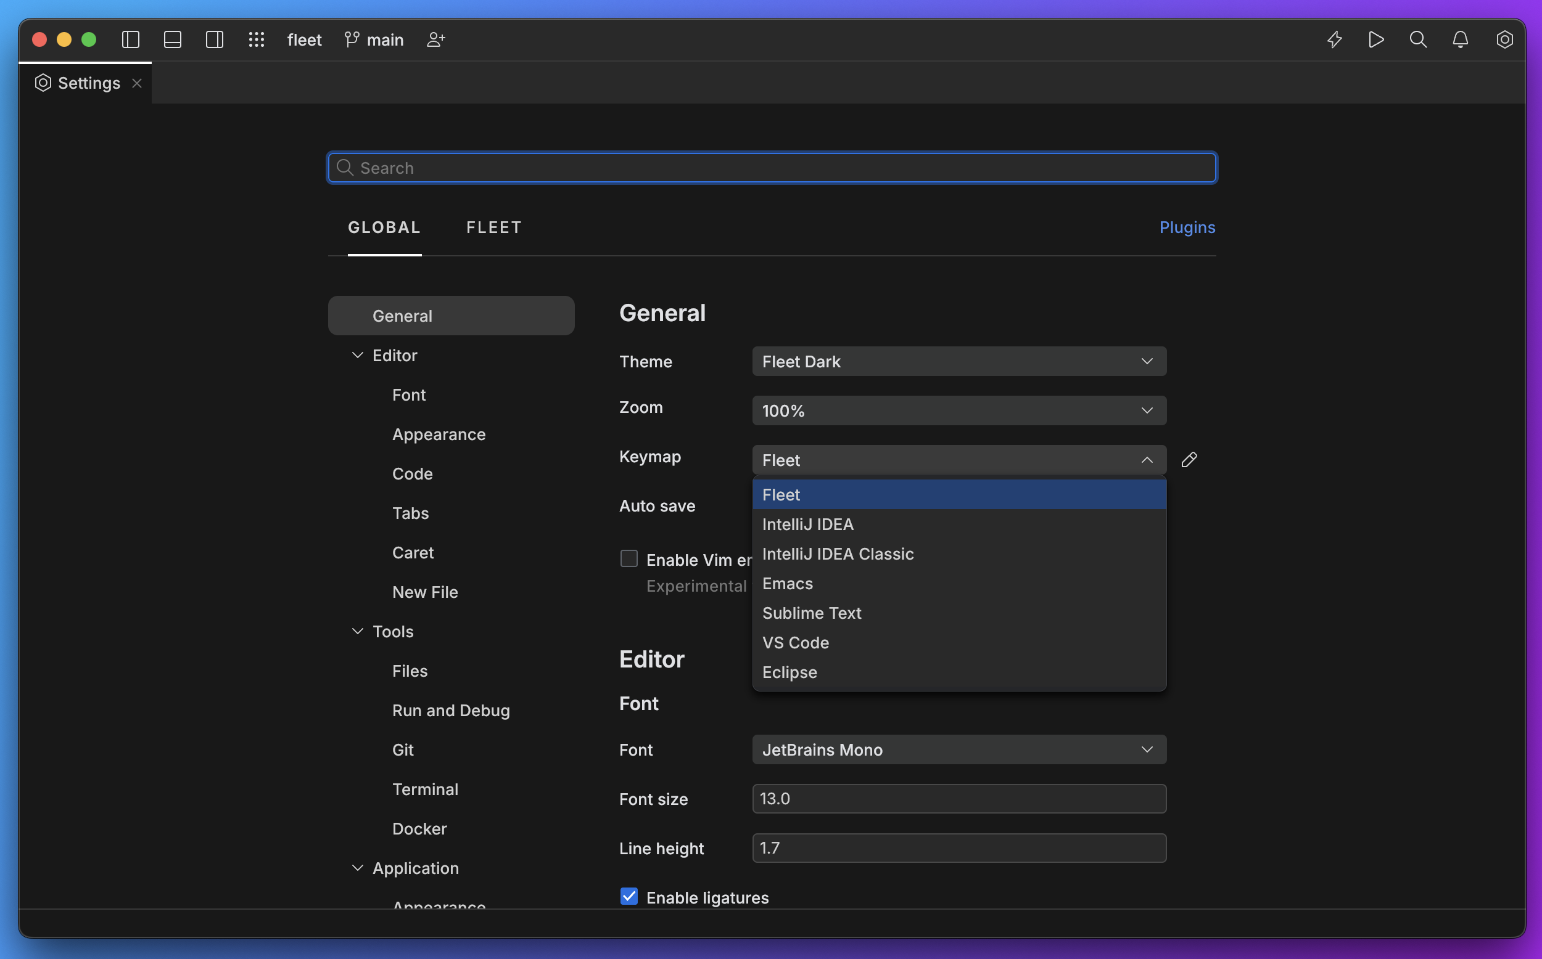Open the settings hexagon icon in title bar
1542x959 pixels.
pyautogui.click(x=1504, y=39)
